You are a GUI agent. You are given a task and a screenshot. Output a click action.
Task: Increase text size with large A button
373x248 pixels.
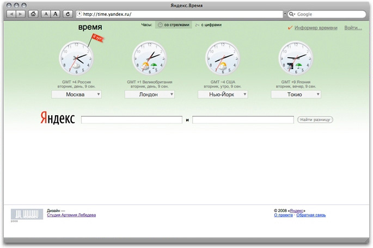pyautogui.click(x=56, y=14)
